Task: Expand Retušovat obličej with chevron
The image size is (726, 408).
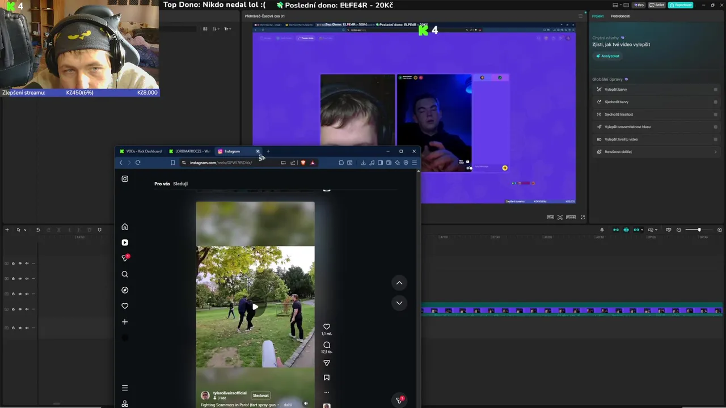Action: [x=715, y=152]
